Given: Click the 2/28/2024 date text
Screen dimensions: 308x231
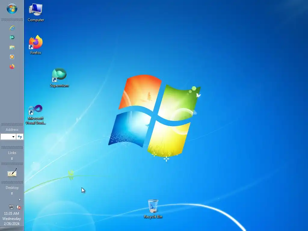Looking at the screenshot, I should tap(11, 224).
